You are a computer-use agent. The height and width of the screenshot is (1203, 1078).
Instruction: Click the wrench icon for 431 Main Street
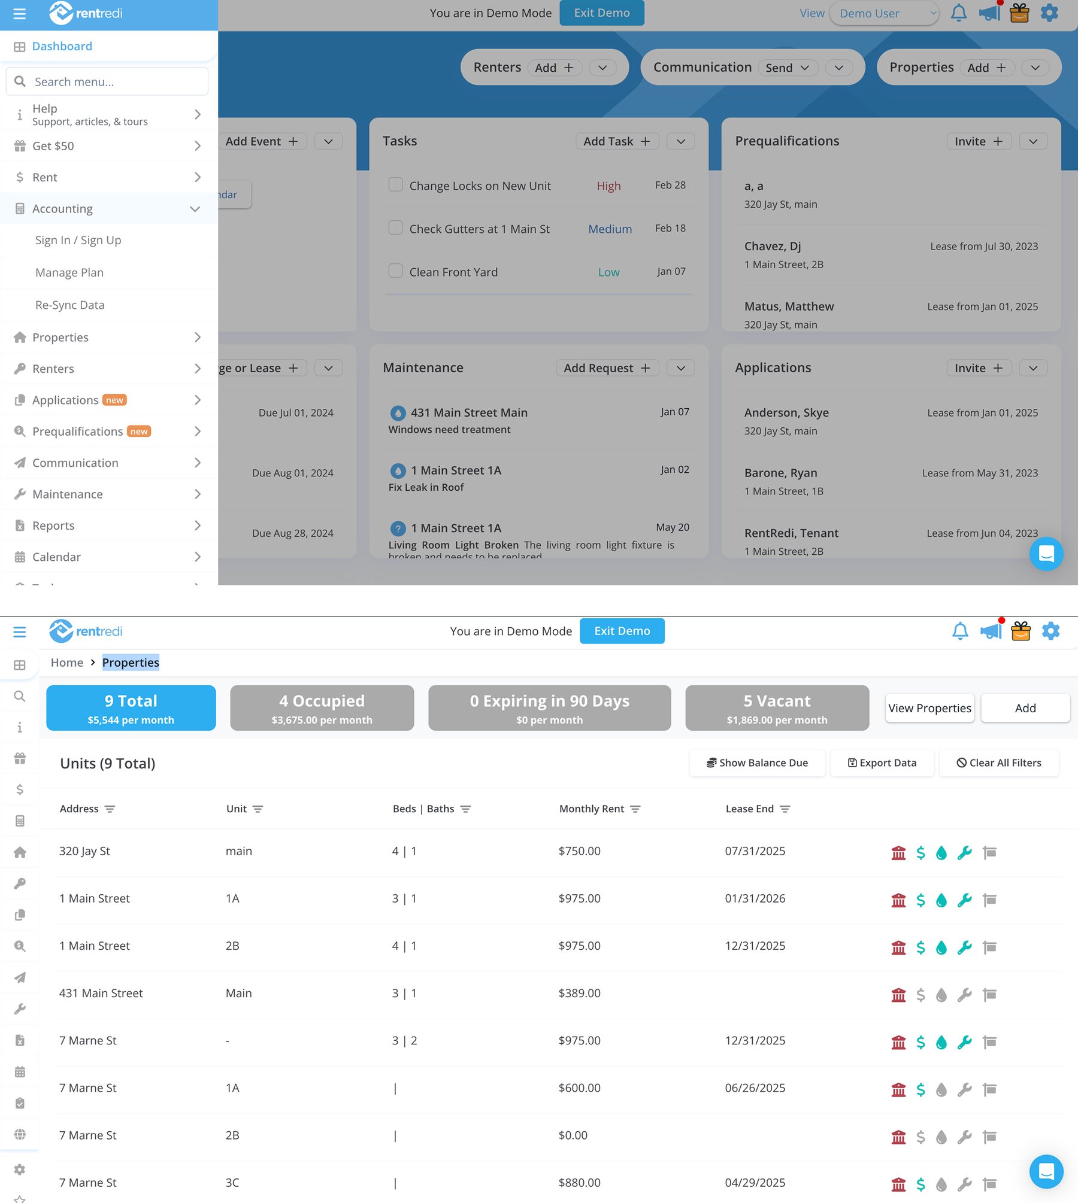(x=965, y=995)
